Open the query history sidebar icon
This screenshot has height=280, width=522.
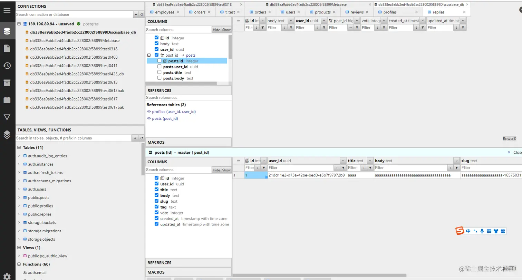7,66
